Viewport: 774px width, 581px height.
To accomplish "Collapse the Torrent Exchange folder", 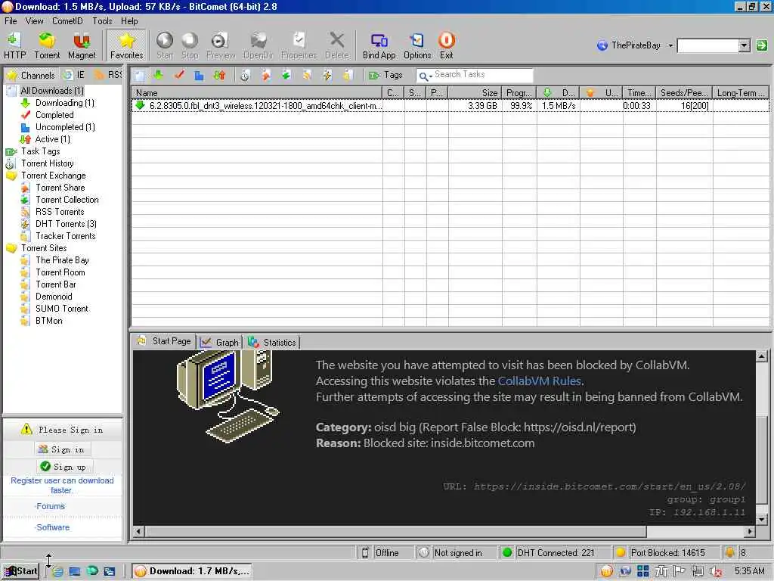I will click(x=54, y=176).
